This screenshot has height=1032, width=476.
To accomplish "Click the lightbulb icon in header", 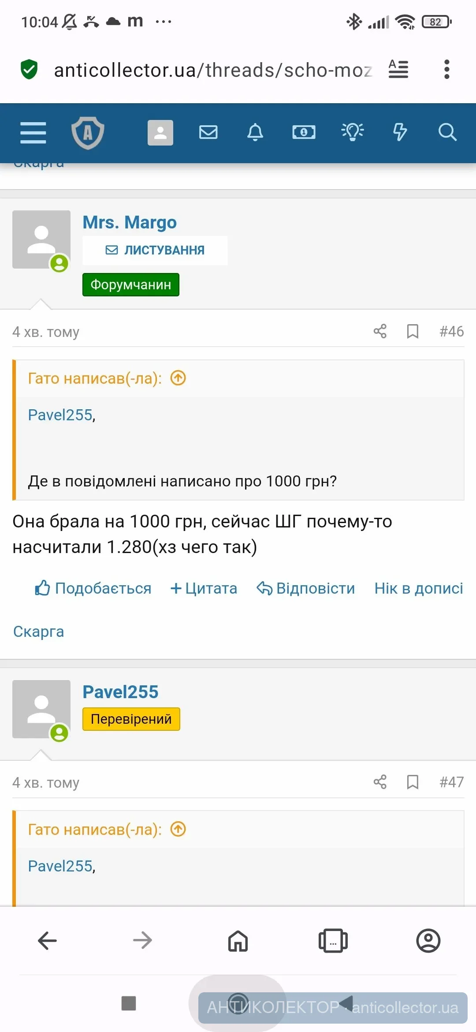I will (x=353, y=131).
